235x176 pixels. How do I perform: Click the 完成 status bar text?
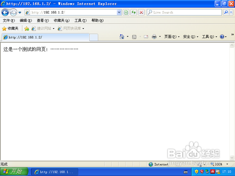[x=4, y=164]
